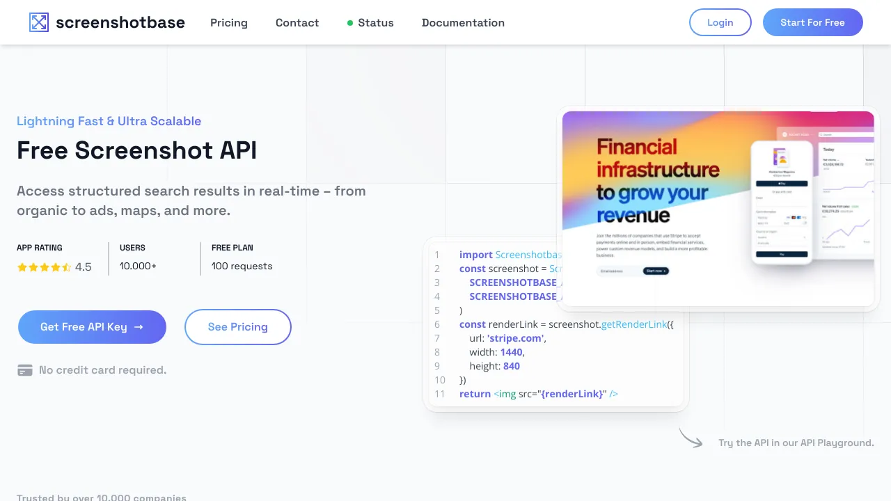Click 'Lightning Fast & Ultra Scalable' tagline
This screenshot has width=891, height=501.
109,121
